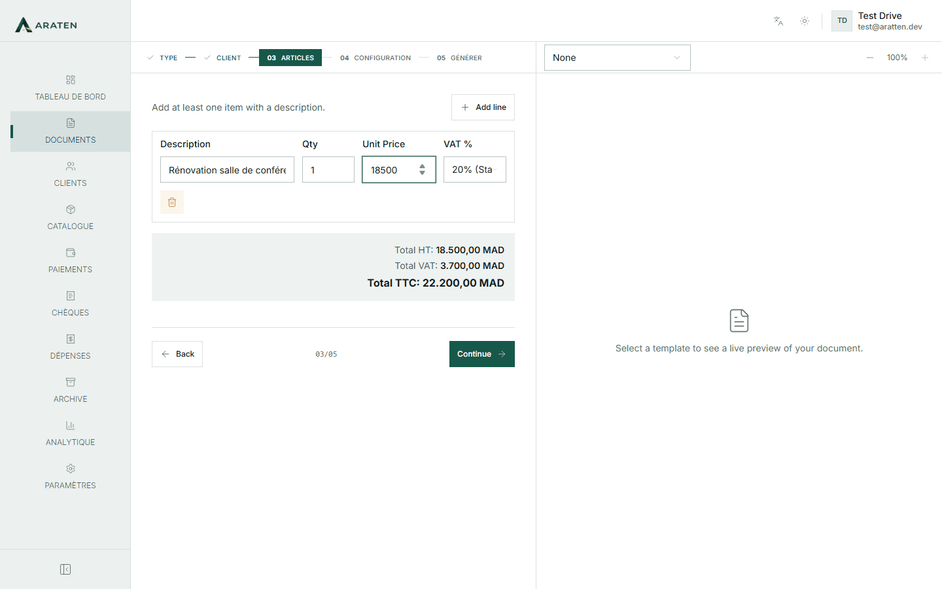Zoom in the preview with plus
The width and height of the screenshot is (942, 589).
pos(925,58)
